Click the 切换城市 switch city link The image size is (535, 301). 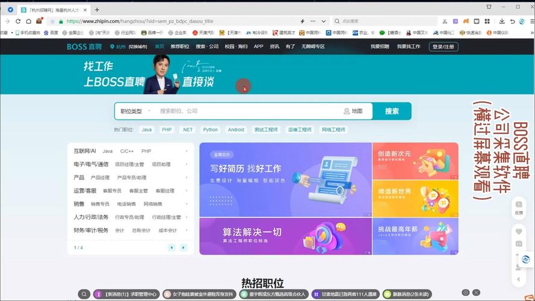click(x=138, y=47)
